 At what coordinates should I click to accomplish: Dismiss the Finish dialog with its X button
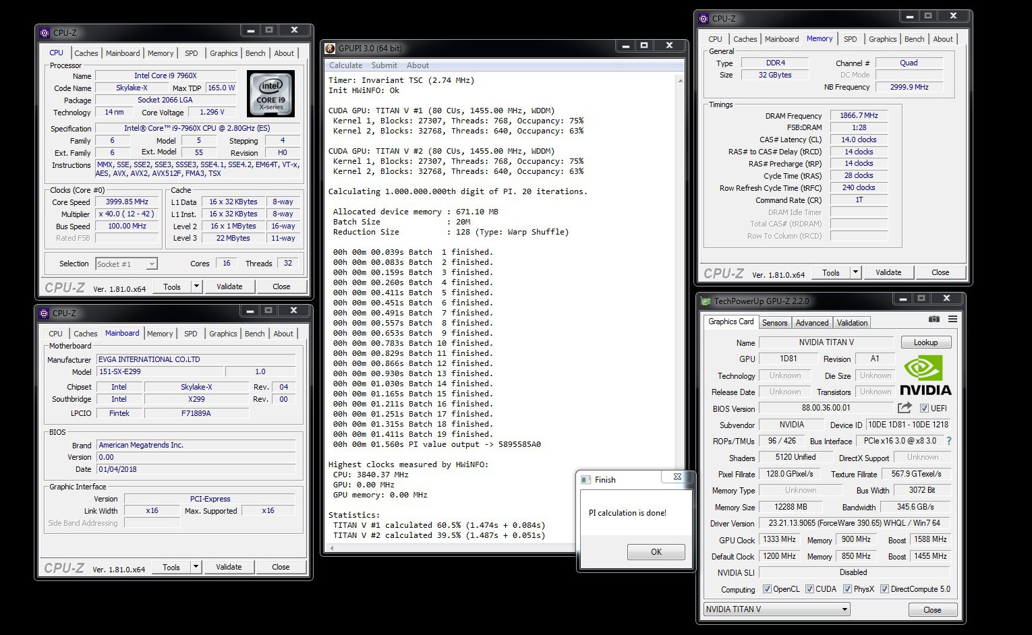677,477
